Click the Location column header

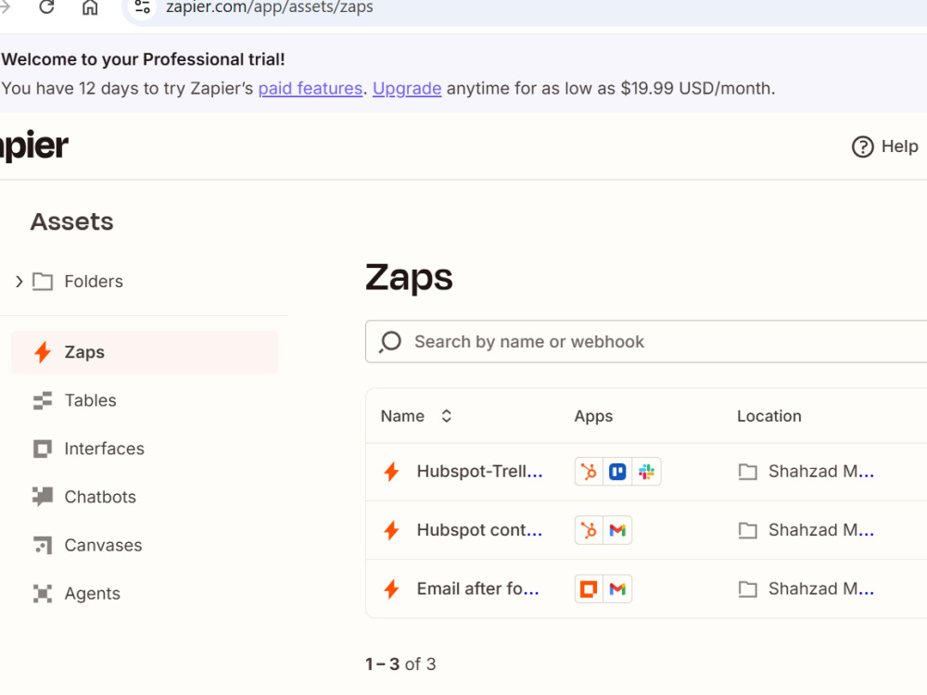[x=768, y=416]
